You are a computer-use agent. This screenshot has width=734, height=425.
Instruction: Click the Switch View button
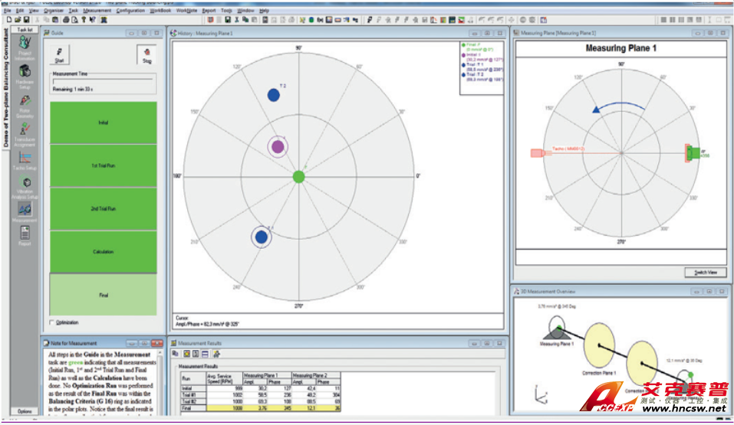click(704, 273)
